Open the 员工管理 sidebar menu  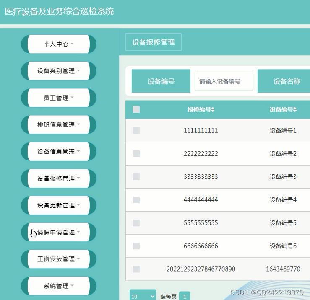click(x=59, y=98)
